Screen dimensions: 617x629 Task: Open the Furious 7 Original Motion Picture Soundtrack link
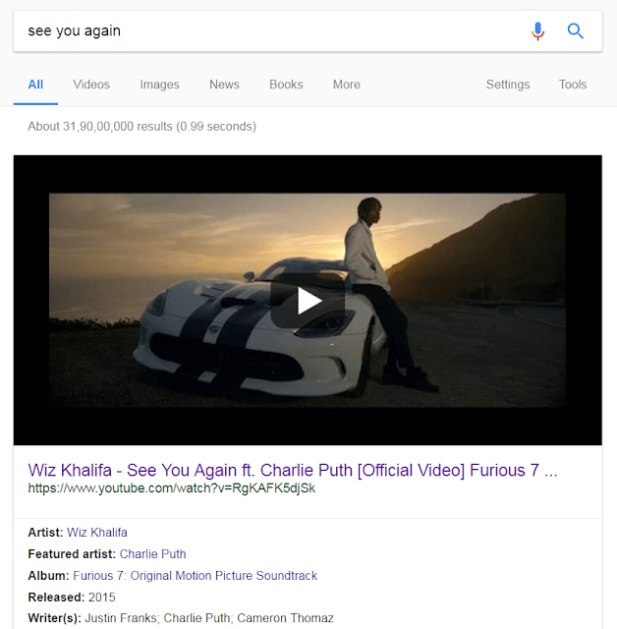click(196, 576)
